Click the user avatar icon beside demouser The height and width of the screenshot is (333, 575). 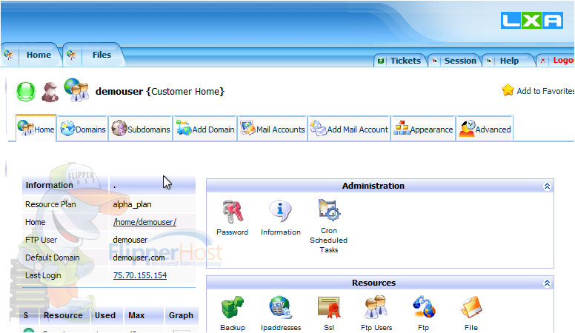[50, 92]
